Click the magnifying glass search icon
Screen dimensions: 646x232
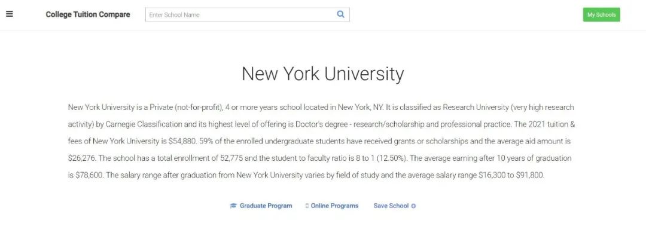click(x=340, y=14)
